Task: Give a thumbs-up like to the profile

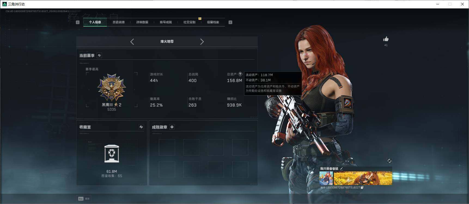Action: 386,39
